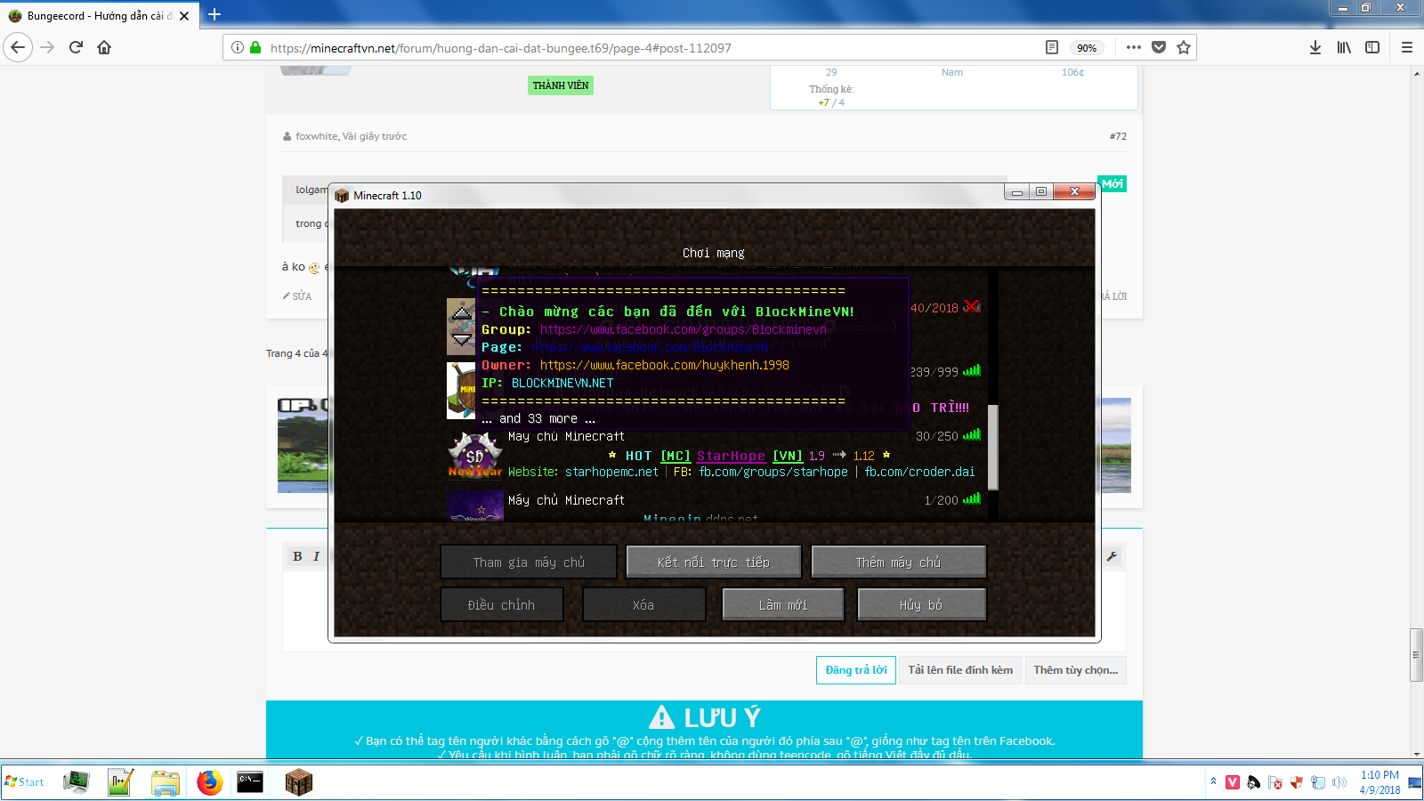Open a new browser tab

pos(214,14)
